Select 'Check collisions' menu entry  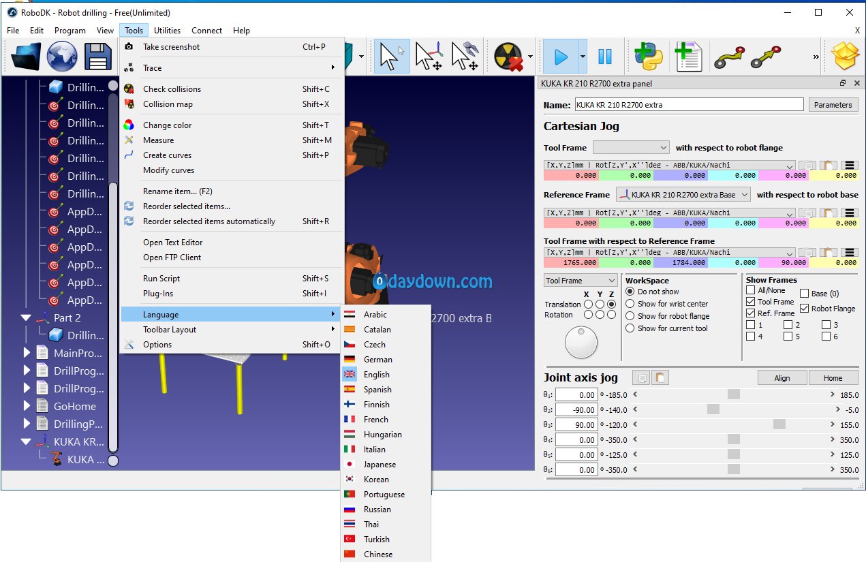pyautogui.click(x=232, y=89)
